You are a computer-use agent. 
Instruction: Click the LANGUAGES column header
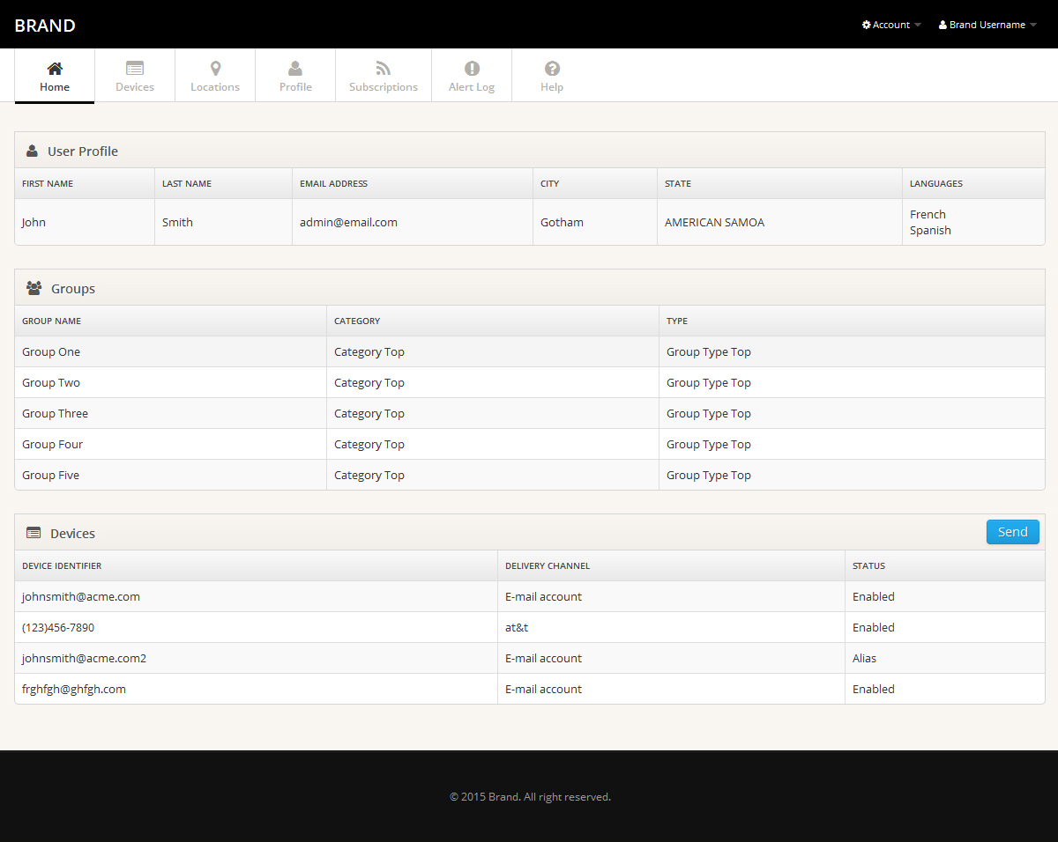coord(936,183)
